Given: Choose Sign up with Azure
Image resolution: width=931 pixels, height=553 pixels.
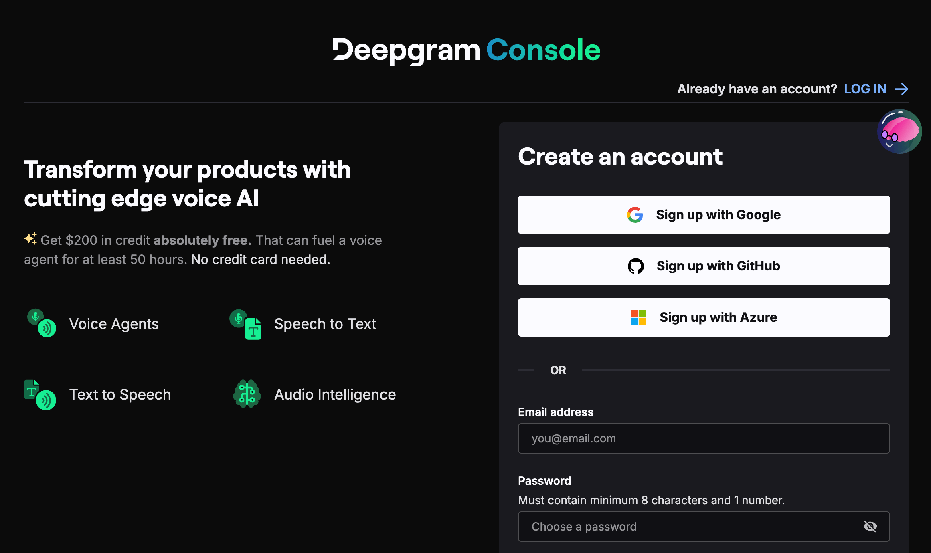Looking at the screenshot, I should point(704,317).
